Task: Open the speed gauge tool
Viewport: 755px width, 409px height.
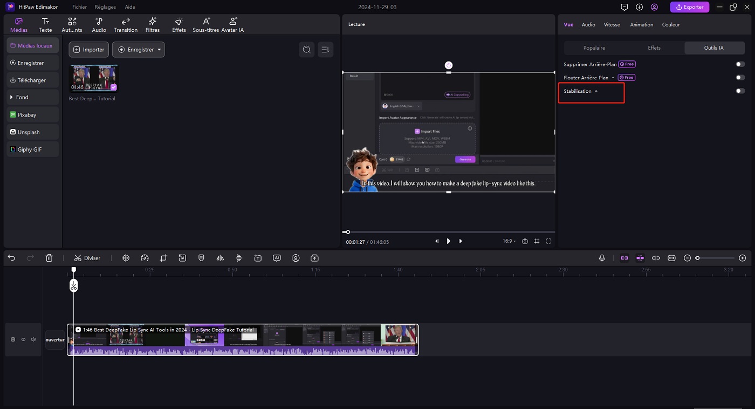Action: [x=145, y=258]
